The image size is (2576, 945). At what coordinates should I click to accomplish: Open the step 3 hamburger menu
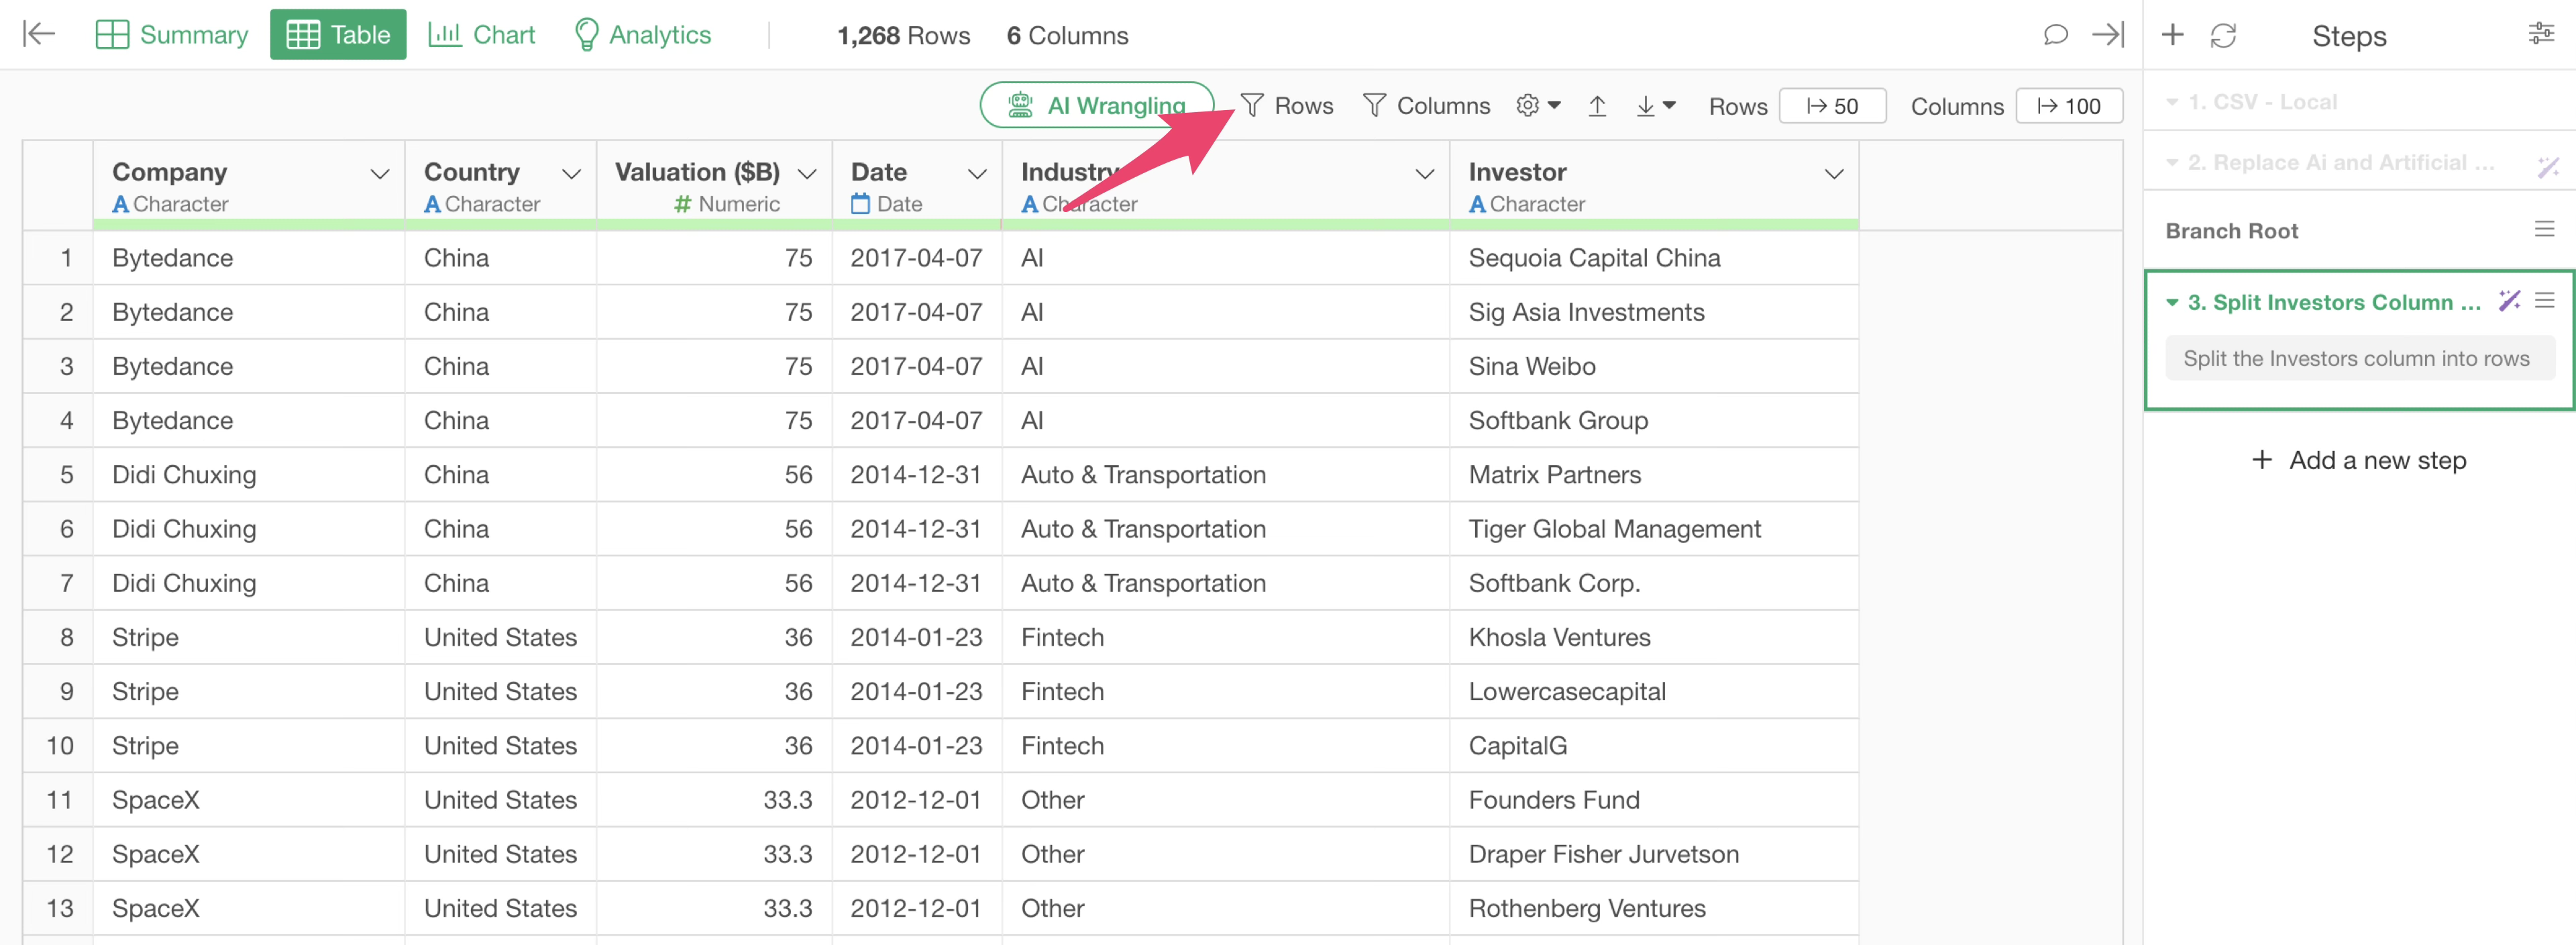2544,300
